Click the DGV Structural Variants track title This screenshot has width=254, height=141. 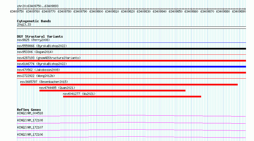[x=40, y=36]
